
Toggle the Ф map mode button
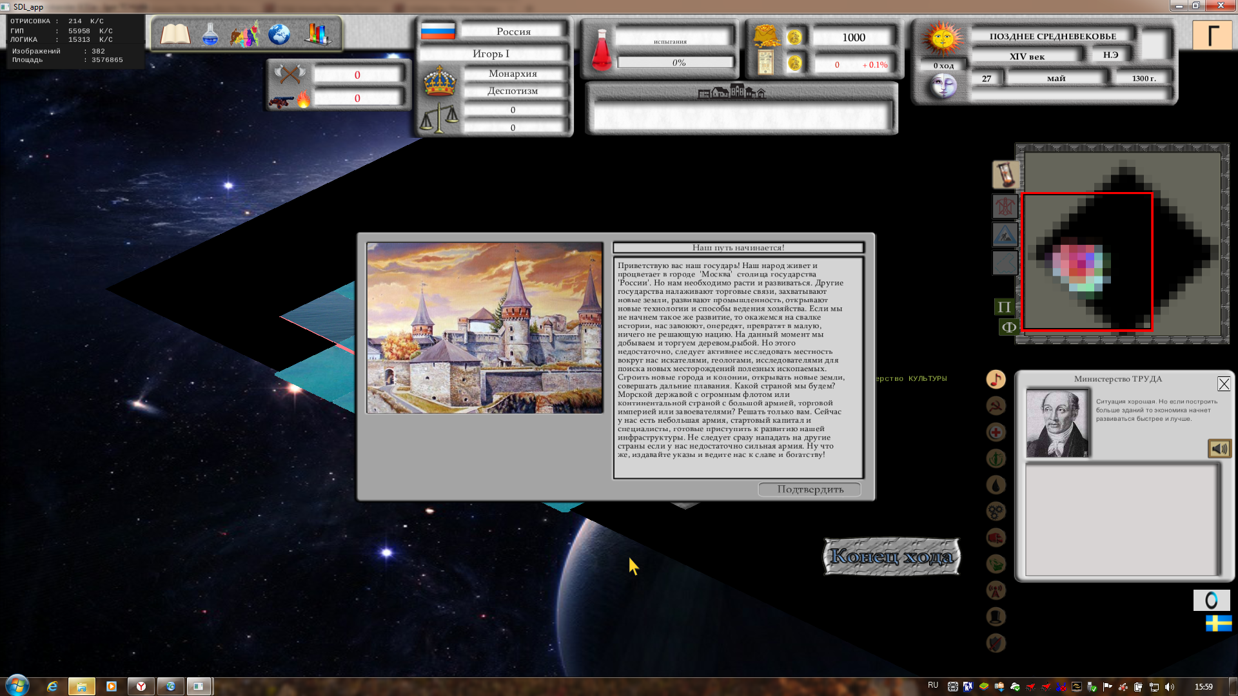coord(1008,327)
